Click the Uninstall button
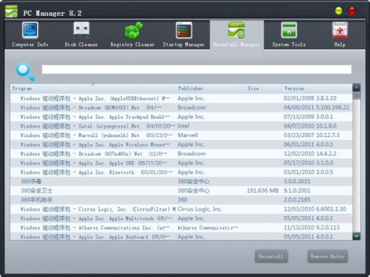 [x=271, y=256]
